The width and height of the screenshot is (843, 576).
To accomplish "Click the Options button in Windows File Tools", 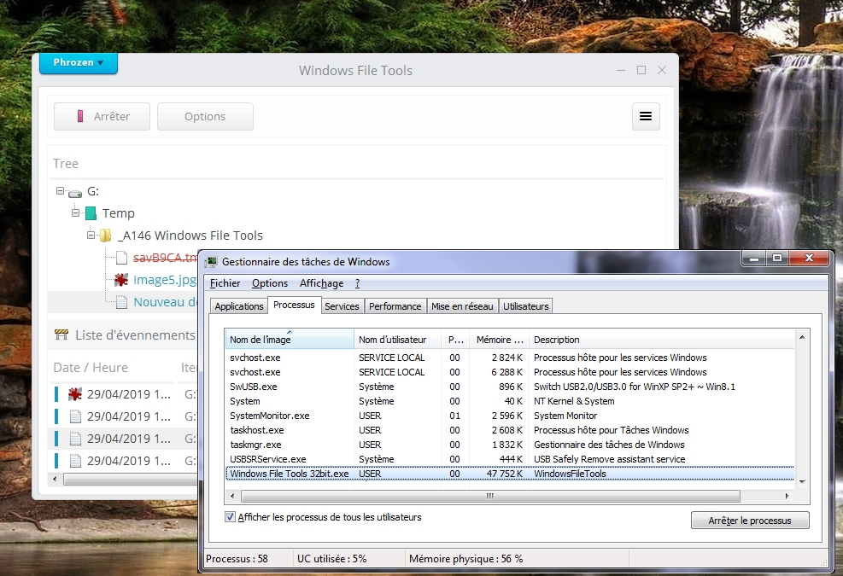I will pos(205,116).
